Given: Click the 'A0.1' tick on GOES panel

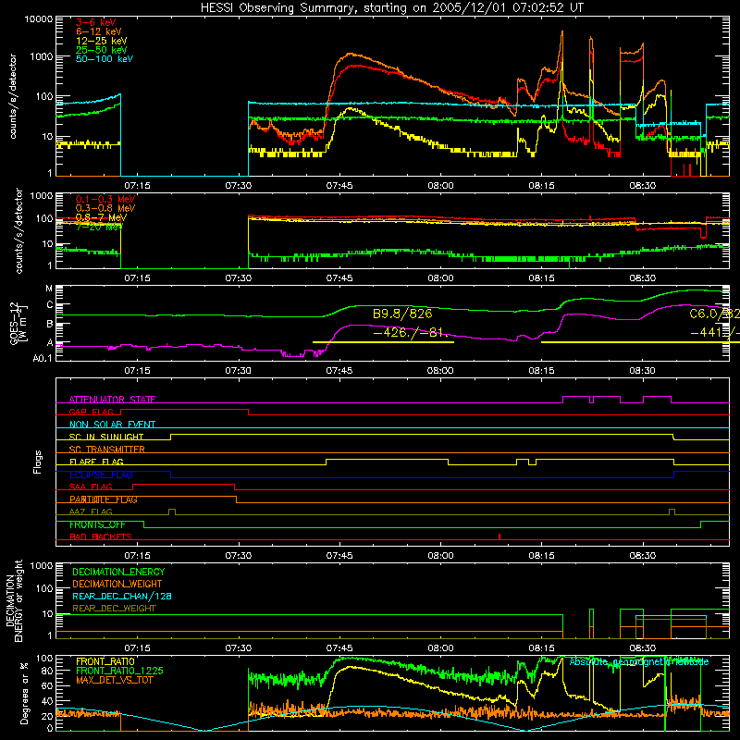Looking at the screenshot, I should tap(43, 358).
